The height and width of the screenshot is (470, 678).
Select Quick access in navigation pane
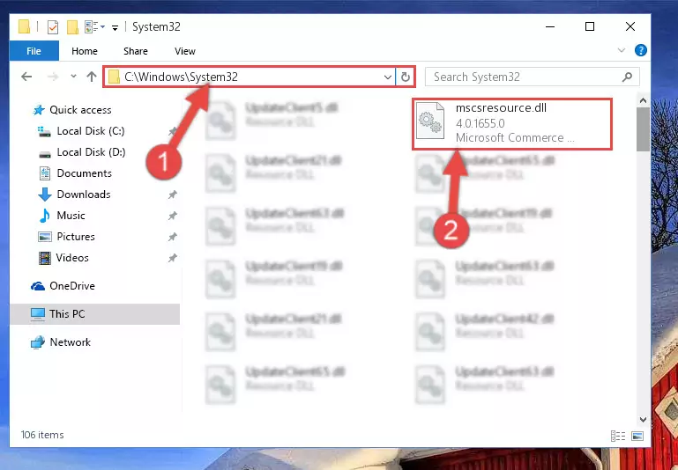(x=80, y=110)
